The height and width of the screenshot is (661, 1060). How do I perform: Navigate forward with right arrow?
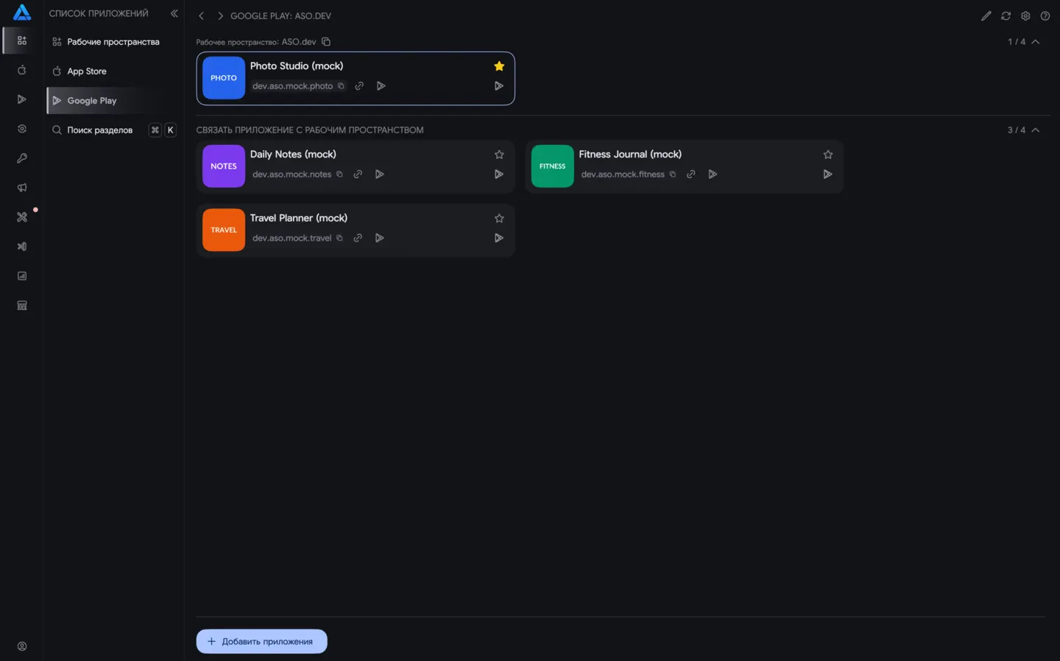click(x=220, y=15)
